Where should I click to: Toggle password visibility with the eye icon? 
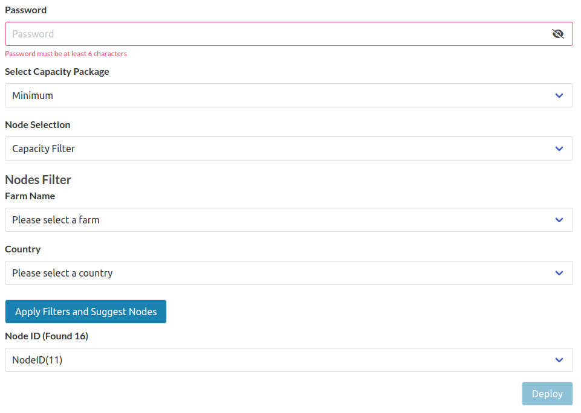pos(557,34)
